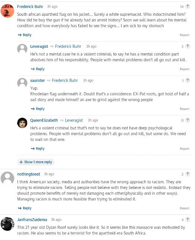Reply to Leveragist's comment
This screenshot has width=195, height=240.
click(38, 69)
